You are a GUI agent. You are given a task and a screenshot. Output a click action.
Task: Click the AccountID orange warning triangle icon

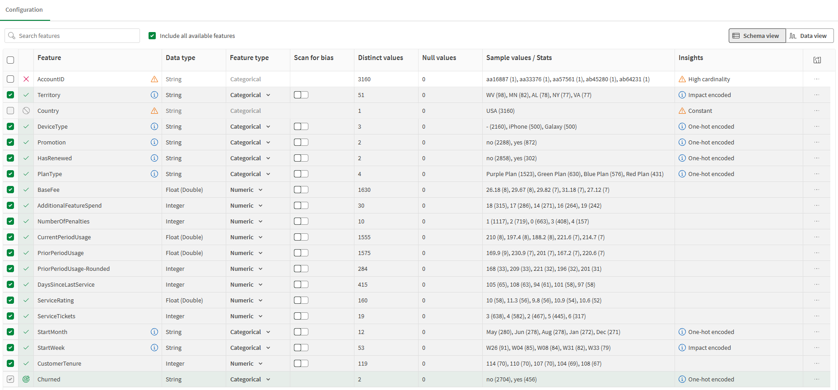pos(154,79)
